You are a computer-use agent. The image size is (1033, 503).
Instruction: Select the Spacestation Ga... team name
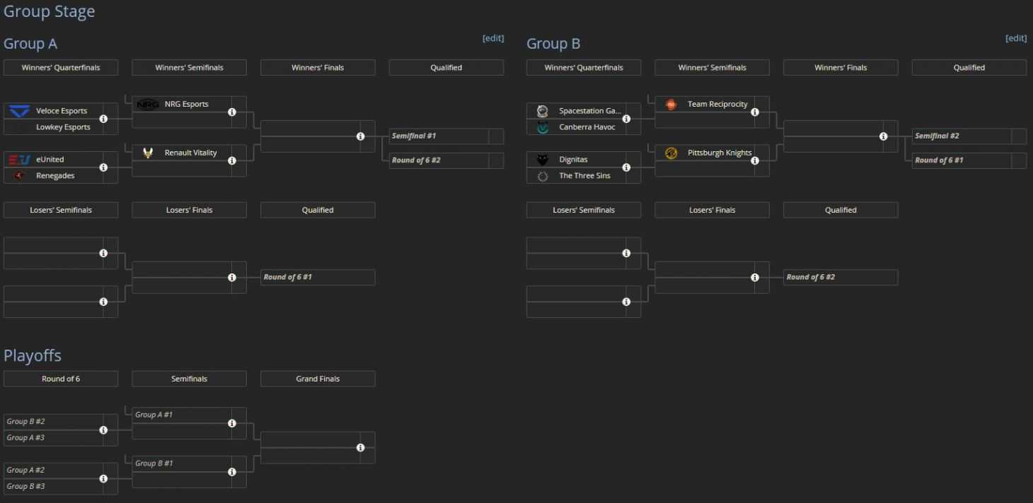(590, 111)
